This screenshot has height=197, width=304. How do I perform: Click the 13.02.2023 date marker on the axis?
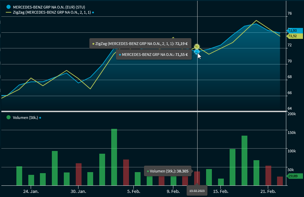197,191
